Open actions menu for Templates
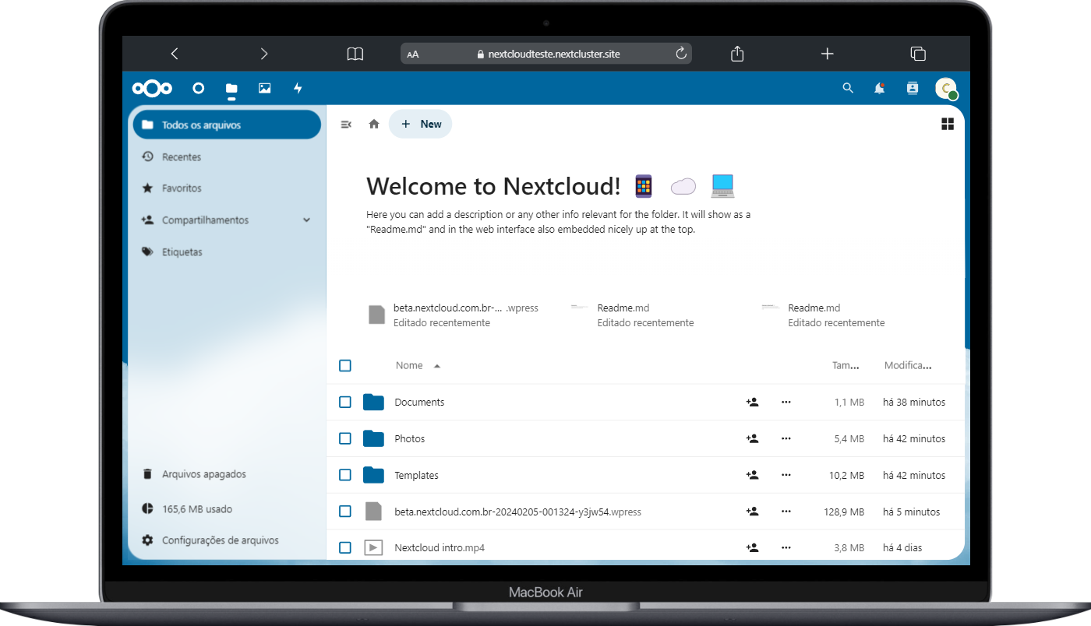This screenshot has height=626, width=1091. click(x=786, y=475)
